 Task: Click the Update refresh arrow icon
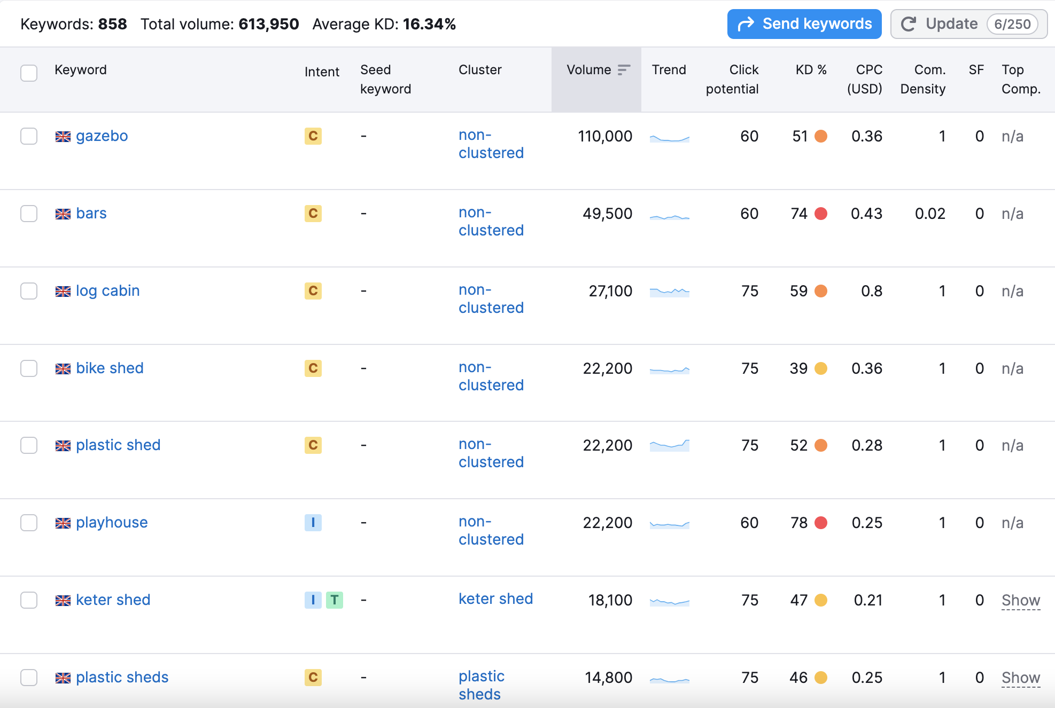(909, 24)
